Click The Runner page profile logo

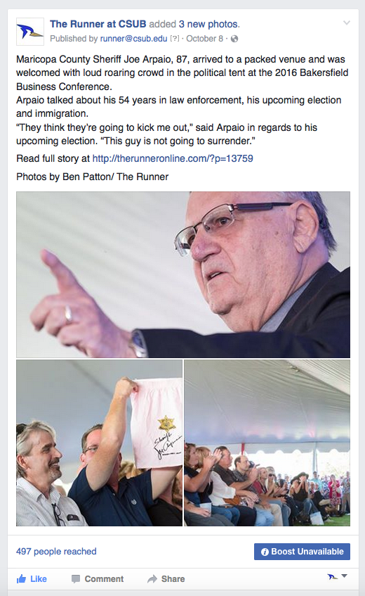[x=30, y=32]
